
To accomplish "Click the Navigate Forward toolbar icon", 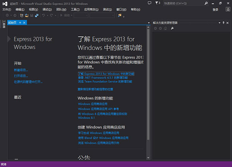I will click(15, 15).
